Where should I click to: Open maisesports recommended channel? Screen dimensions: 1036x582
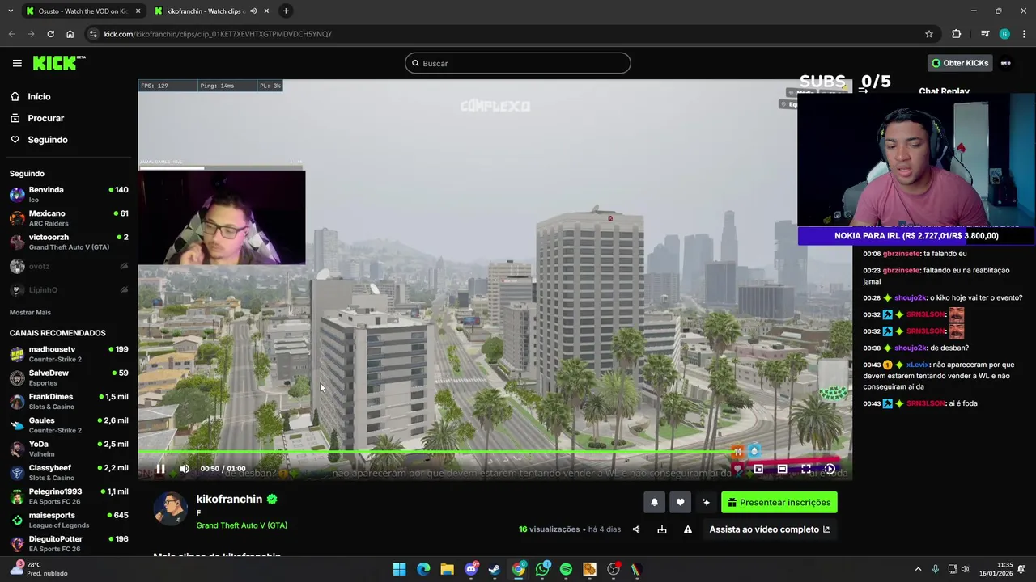pyautogui.click(x=69, y=520)
